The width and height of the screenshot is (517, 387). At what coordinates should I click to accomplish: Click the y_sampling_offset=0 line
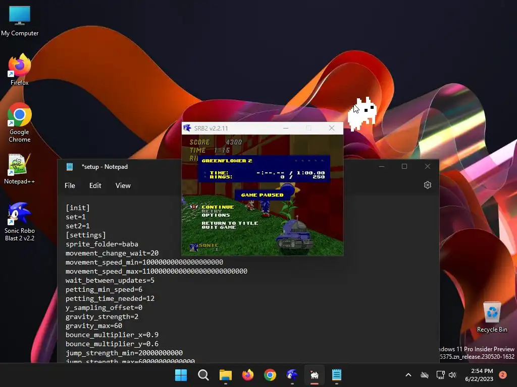tap(104, 308)
